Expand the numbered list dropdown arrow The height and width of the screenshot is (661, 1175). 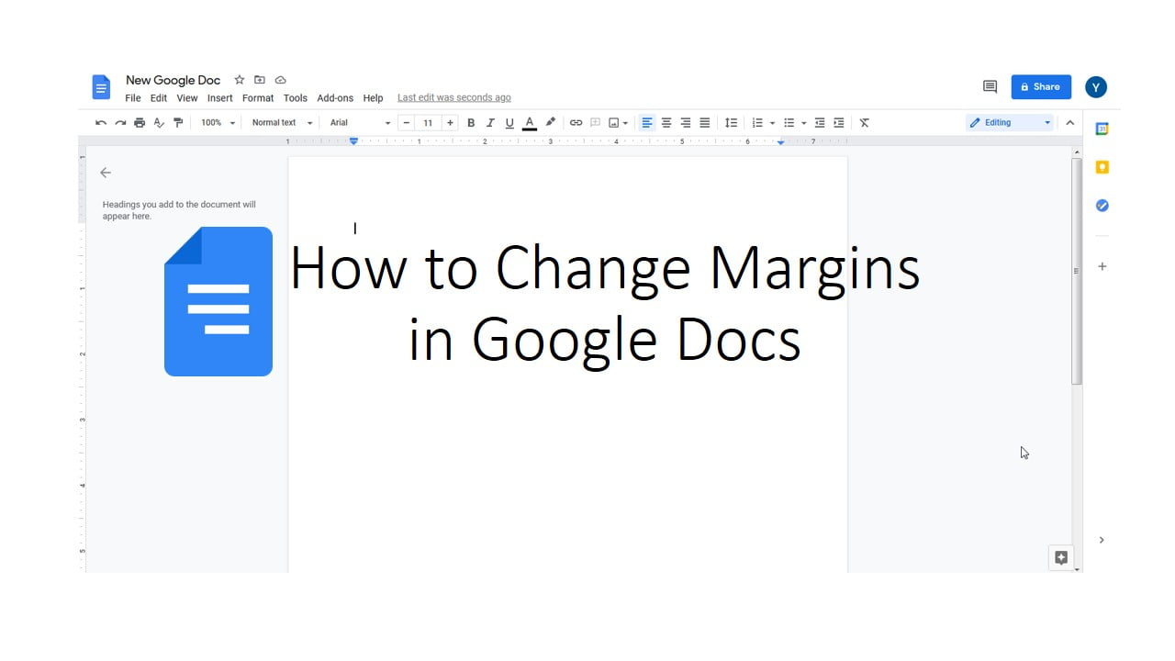pyautogui.click(x=772, y=123)
